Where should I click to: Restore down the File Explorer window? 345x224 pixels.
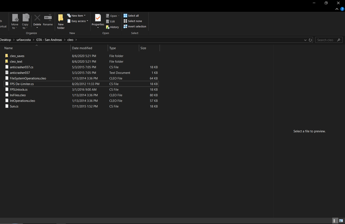326,3
